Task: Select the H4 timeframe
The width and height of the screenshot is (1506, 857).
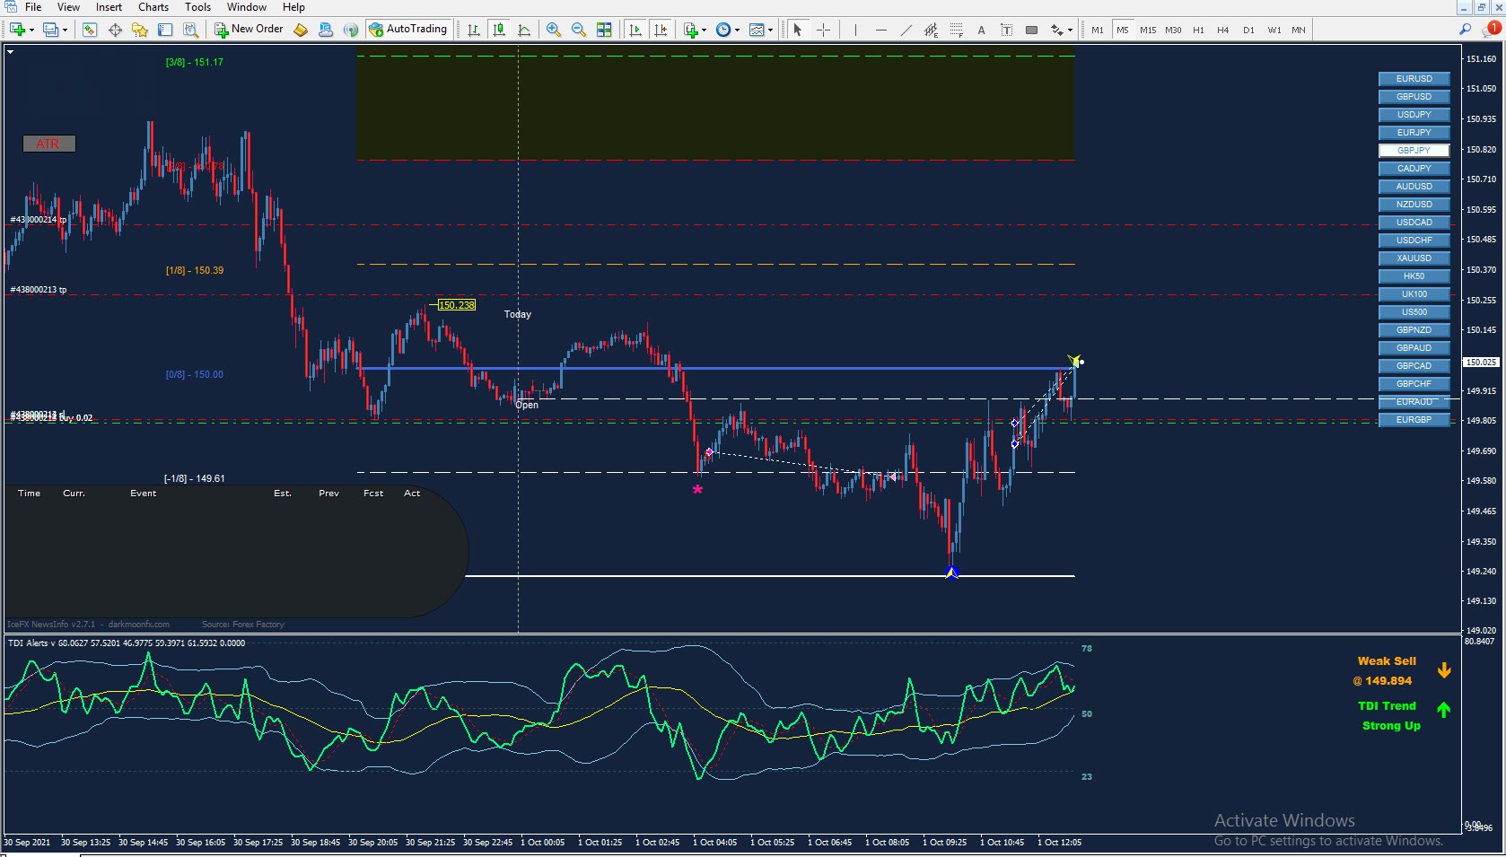Action: (1222, 30)
